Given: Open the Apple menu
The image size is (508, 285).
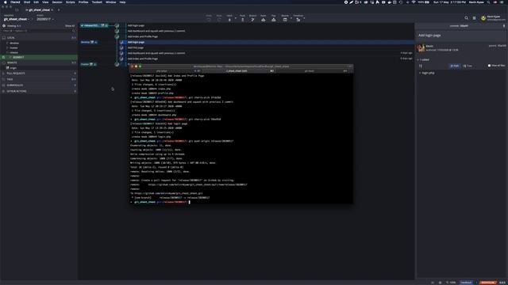Looking at the screenshot, I should click(6, 2).
